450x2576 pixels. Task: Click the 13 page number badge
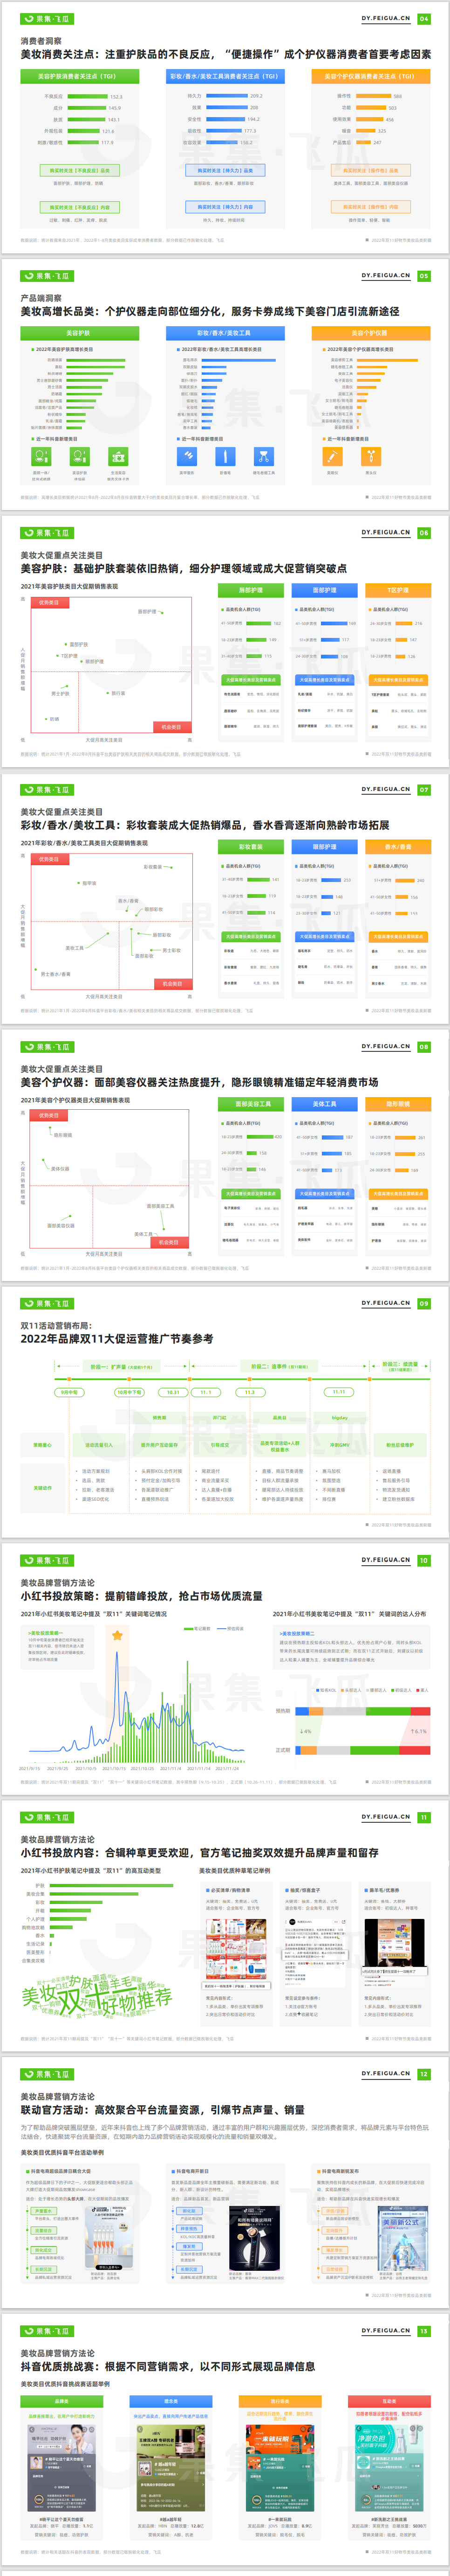(424, 2332)
